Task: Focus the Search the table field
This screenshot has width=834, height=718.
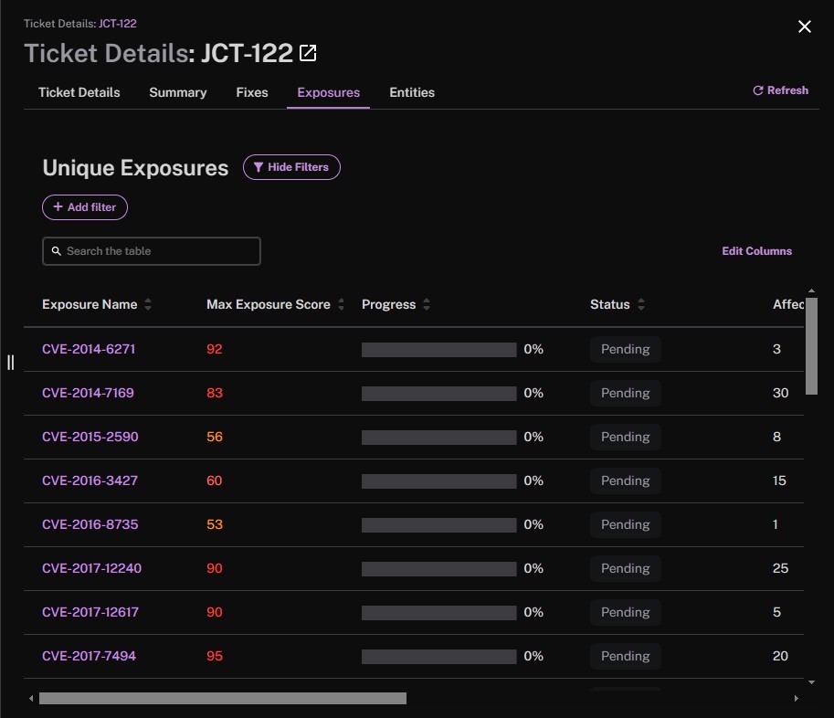Action: (x=152, y=251)
